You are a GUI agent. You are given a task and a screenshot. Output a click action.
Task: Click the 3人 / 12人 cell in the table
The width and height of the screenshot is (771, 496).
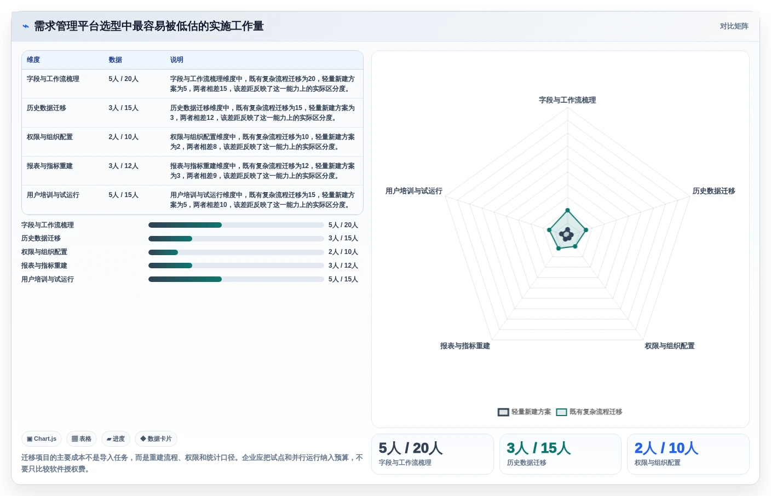123,166
